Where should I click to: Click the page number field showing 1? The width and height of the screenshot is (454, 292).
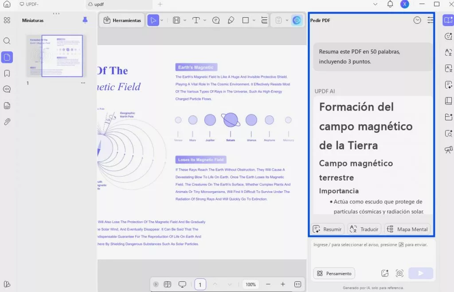pyautogui.click(x=200, y=284)
